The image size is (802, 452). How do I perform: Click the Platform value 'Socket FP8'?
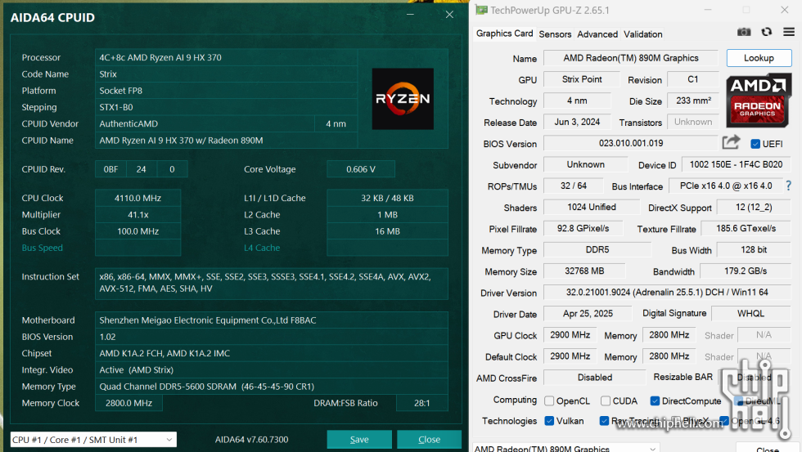[121, 91]
